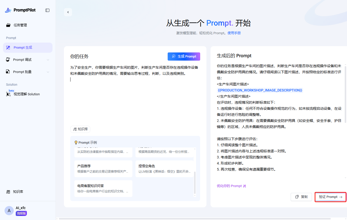347x220 pixels.
Task: Click the PromptPilot logo icon
Action: [x=8, y=10]
